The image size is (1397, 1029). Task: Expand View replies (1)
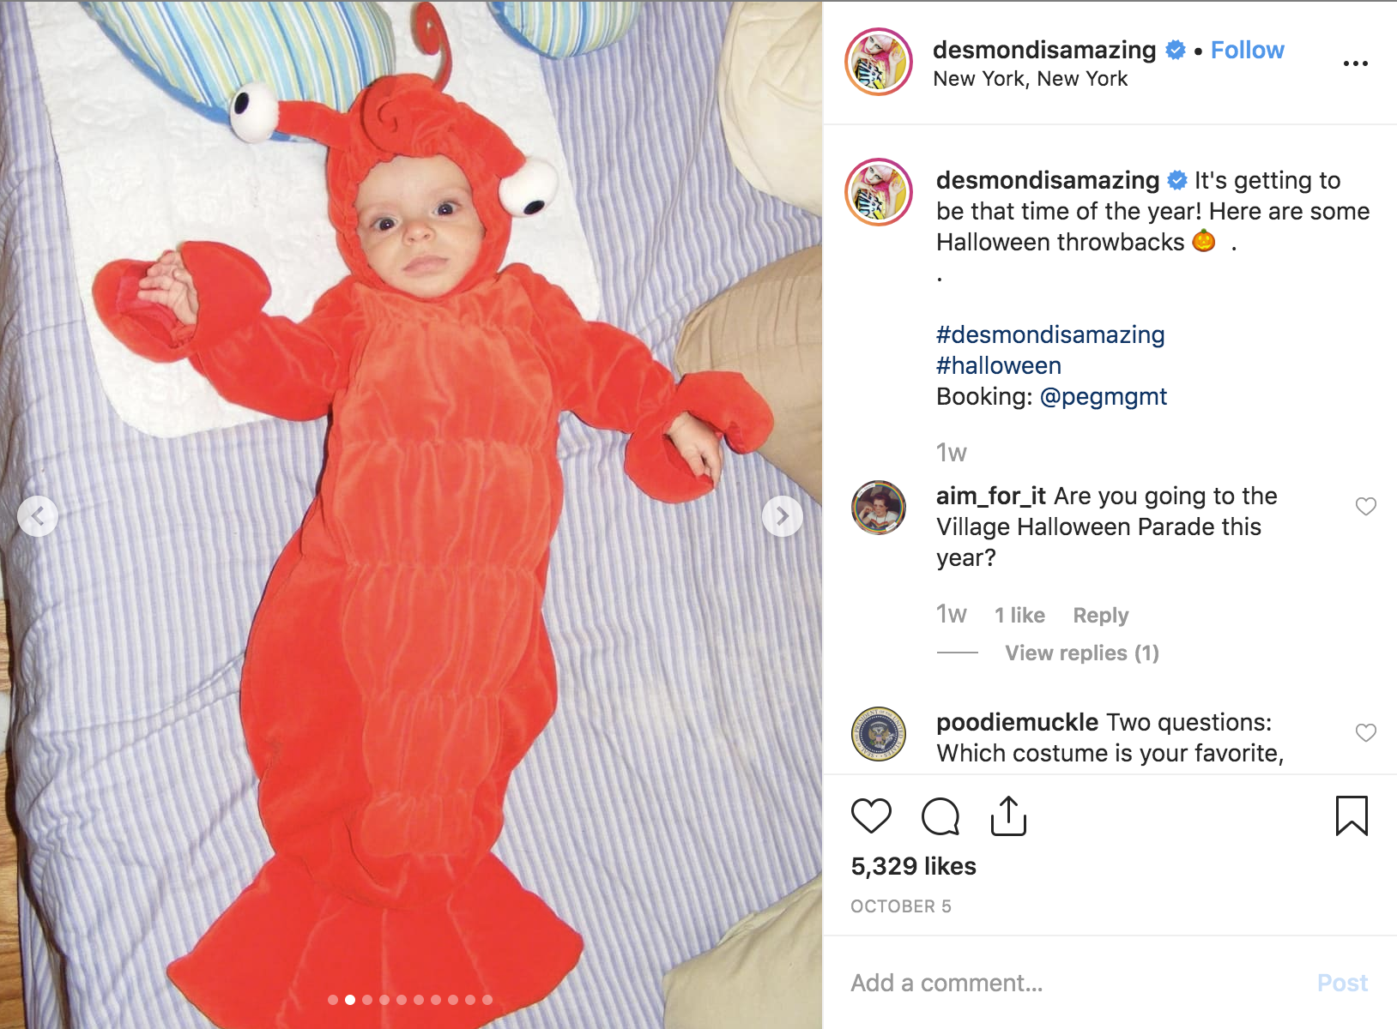tap(1081, 653)
